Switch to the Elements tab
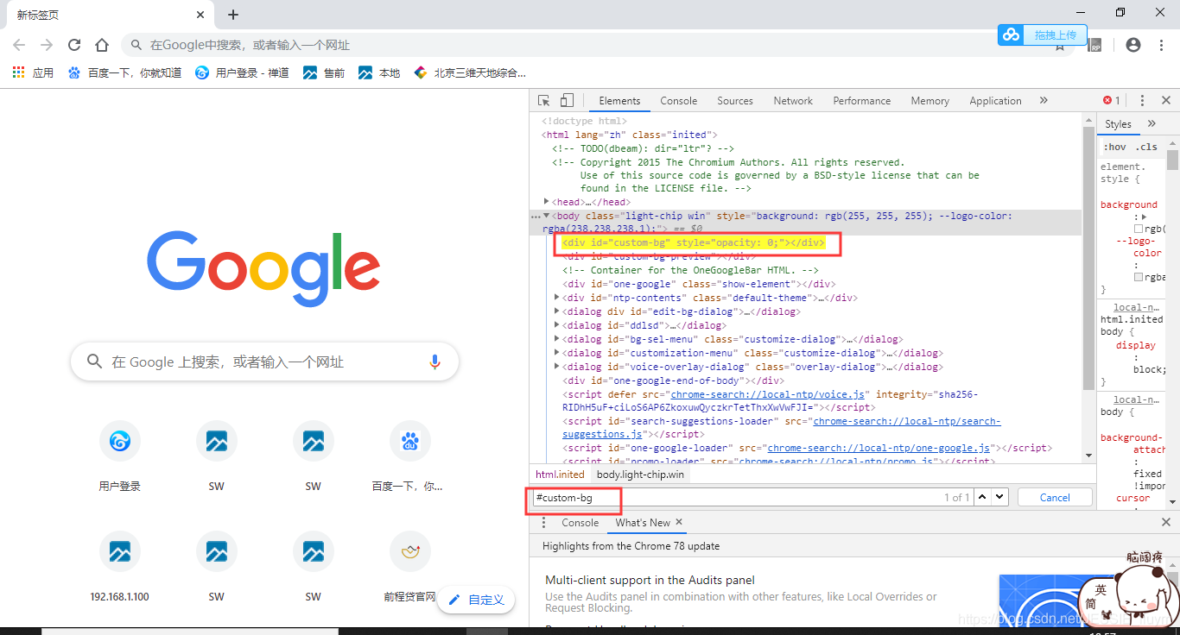The width and height of the screenshot is (1180, 635). [619, 101]
